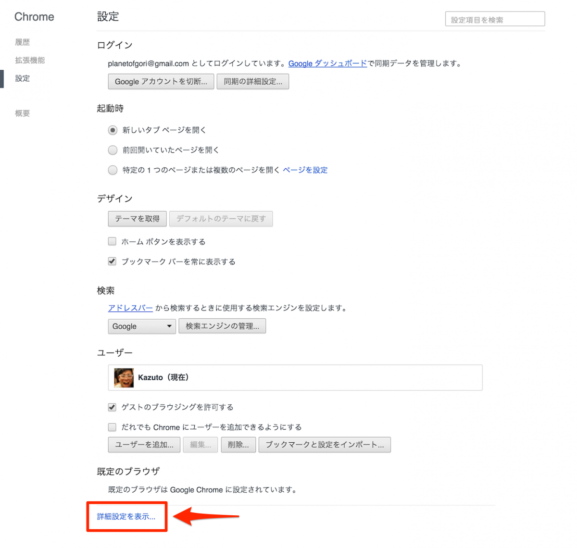
Task: Click ブックマークと設定をインポート button
Action: 324,445
